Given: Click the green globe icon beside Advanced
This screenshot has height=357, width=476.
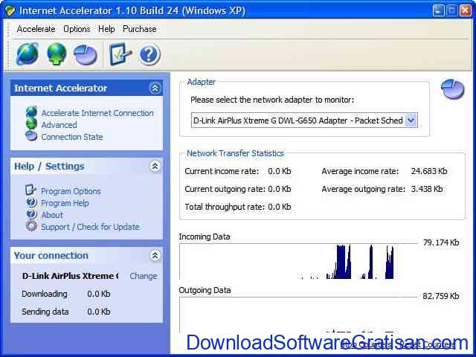Looking at the screenshot, I should click(x=31, y=124).
